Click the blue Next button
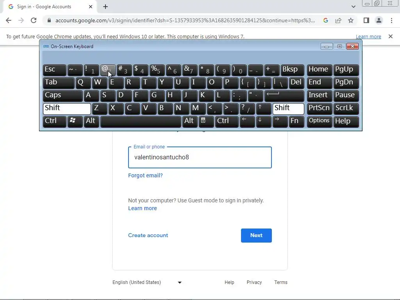Viewport: 400px width, 300px height. pyautogui.click(x=256, y=236)
